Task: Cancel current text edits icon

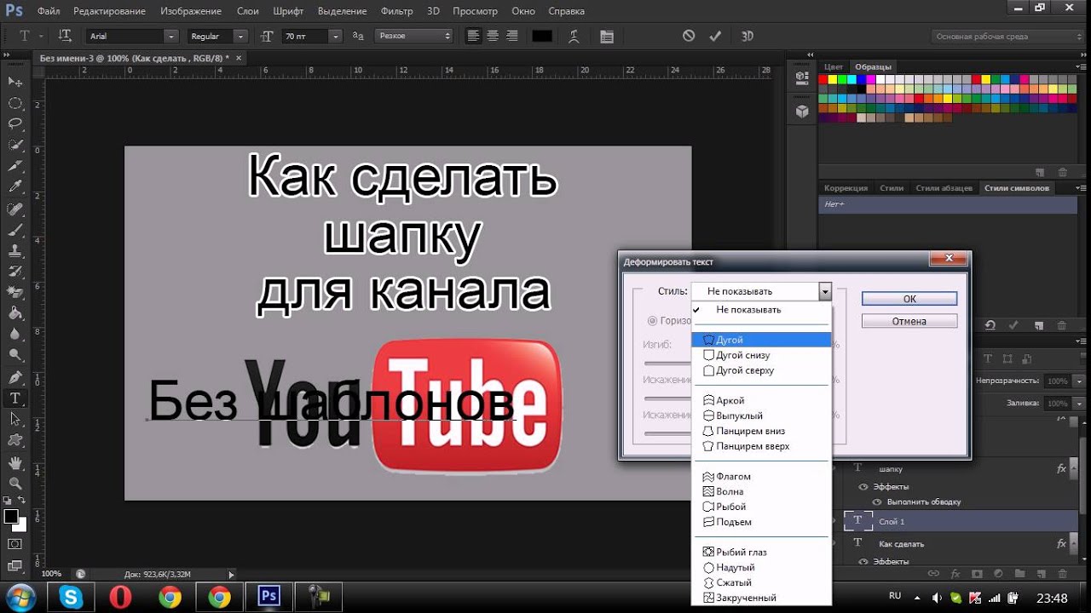Action: point(689,36)
